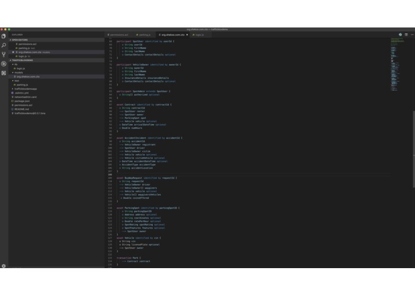Viewport: 415px width, 295px height.
Task: Open the editor More Actions ellipsis
Action: (412, 35)
